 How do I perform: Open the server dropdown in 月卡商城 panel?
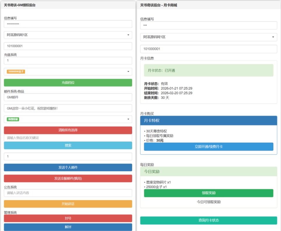(208, 37)
